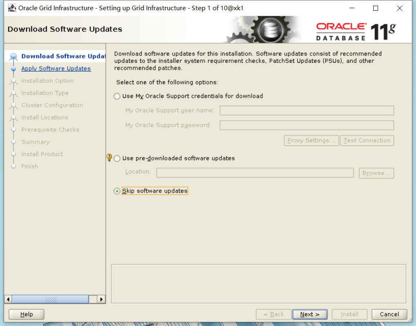Click the yellow hint key icon

tap(109, 157)
